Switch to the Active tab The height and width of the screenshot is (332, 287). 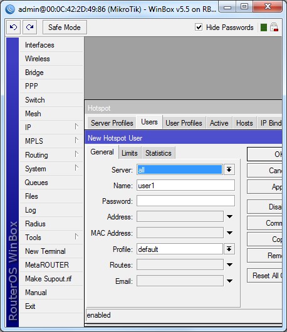(219, 123)
